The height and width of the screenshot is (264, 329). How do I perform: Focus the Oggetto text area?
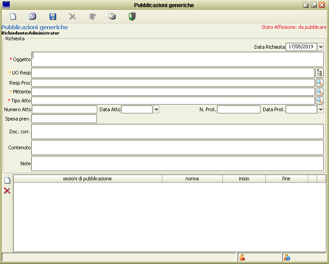(177, 59)
